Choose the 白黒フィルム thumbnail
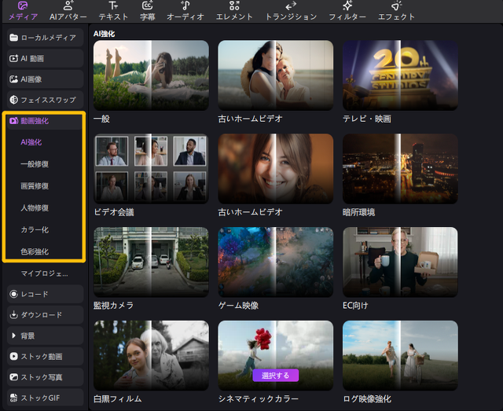The width and height of the screenshot is (503, 411). click(x=151, y=355)
